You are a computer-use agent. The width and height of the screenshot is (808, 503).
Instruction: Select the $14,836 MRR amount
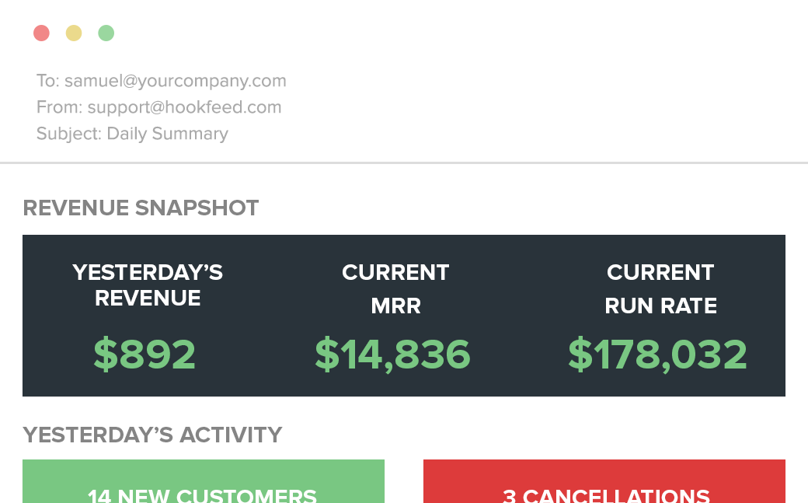392,354
